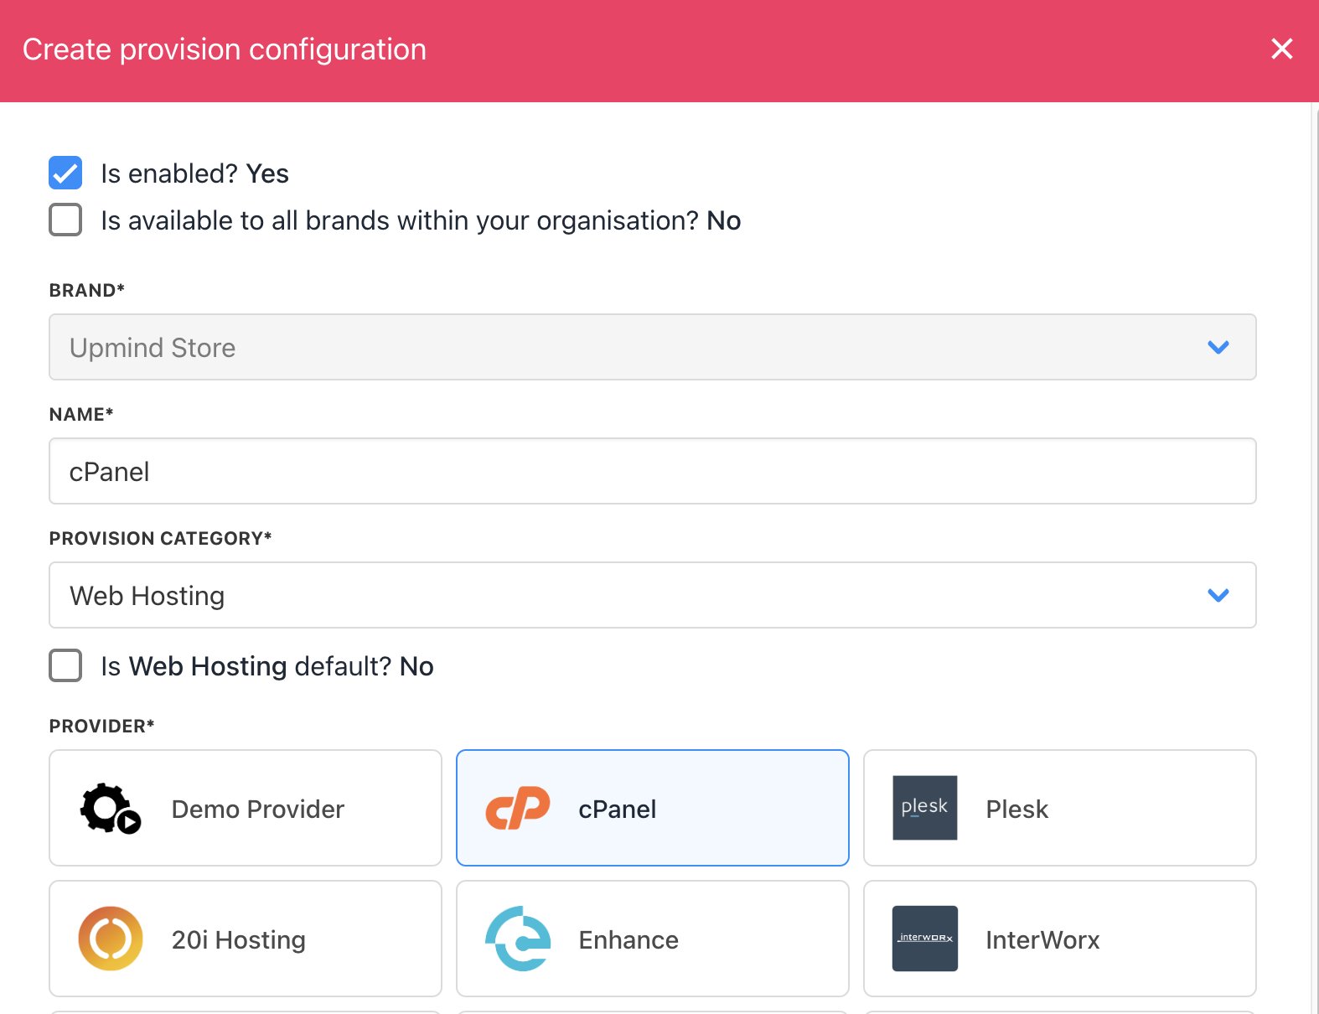Image resolution: width=1319 pixels, height=1014 pixels.
Task: Close the Create provision configuration dialog
Action: click(x=1281, y=49)
